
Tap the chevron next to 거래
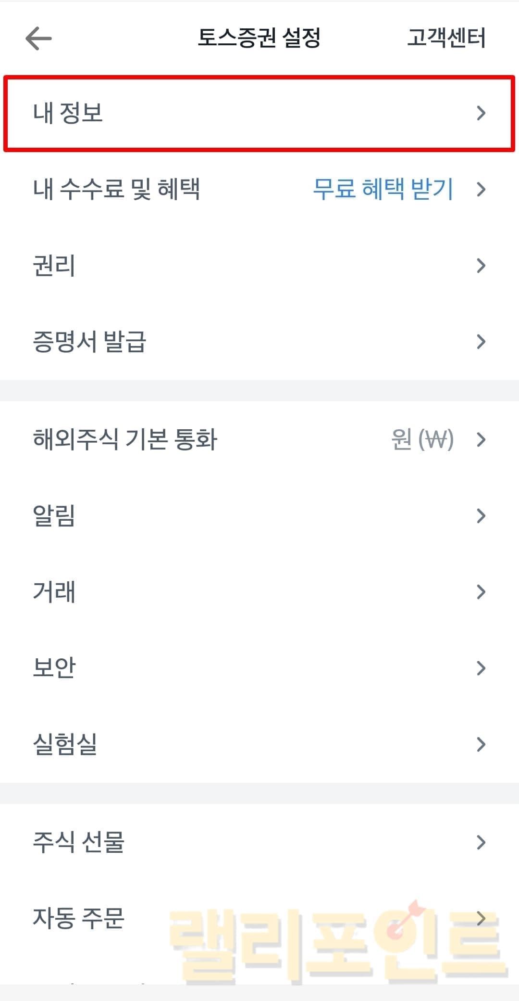[481, 592]
